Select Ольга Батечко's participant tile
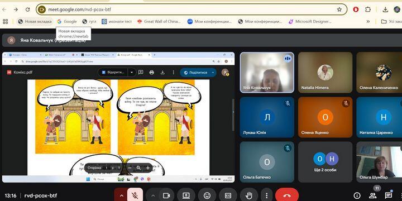 [x=267, y=162]
